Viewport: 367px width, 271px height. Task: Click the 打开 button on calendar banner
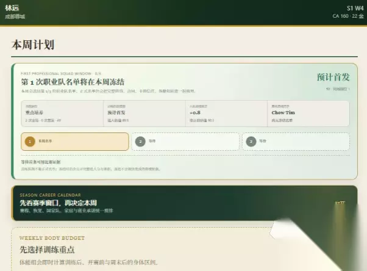click(340, 203)
